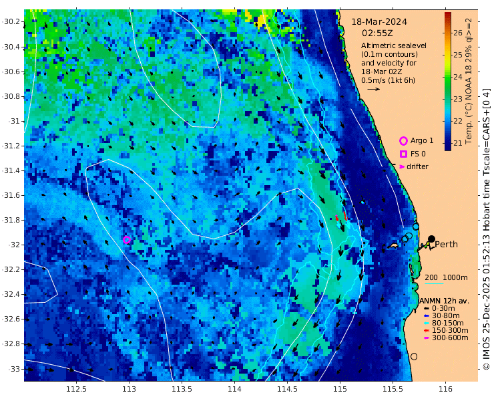The width and height of the screenshot is (494, 401).
Task: Click the red 150-300m ANMN legend marker
Action: (x=427, y=331)
